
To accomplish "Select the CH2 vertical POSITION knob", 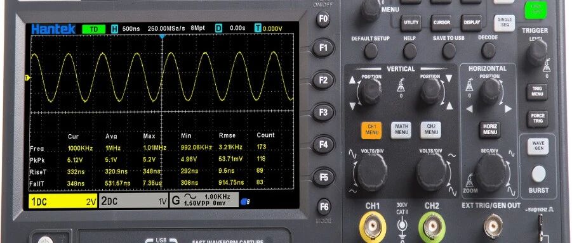I will (x=432, y=91).
